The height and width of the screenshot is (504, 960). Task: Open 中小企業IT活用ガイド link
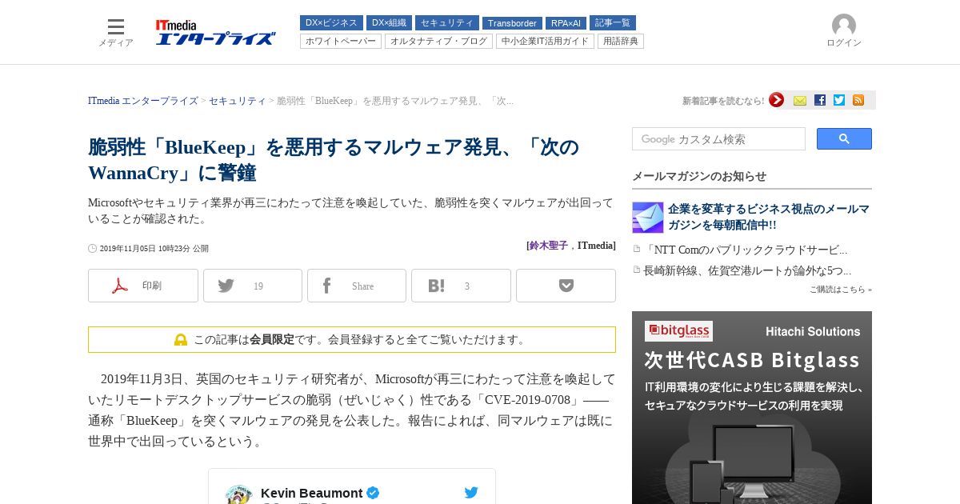click(x=545, y=41)
